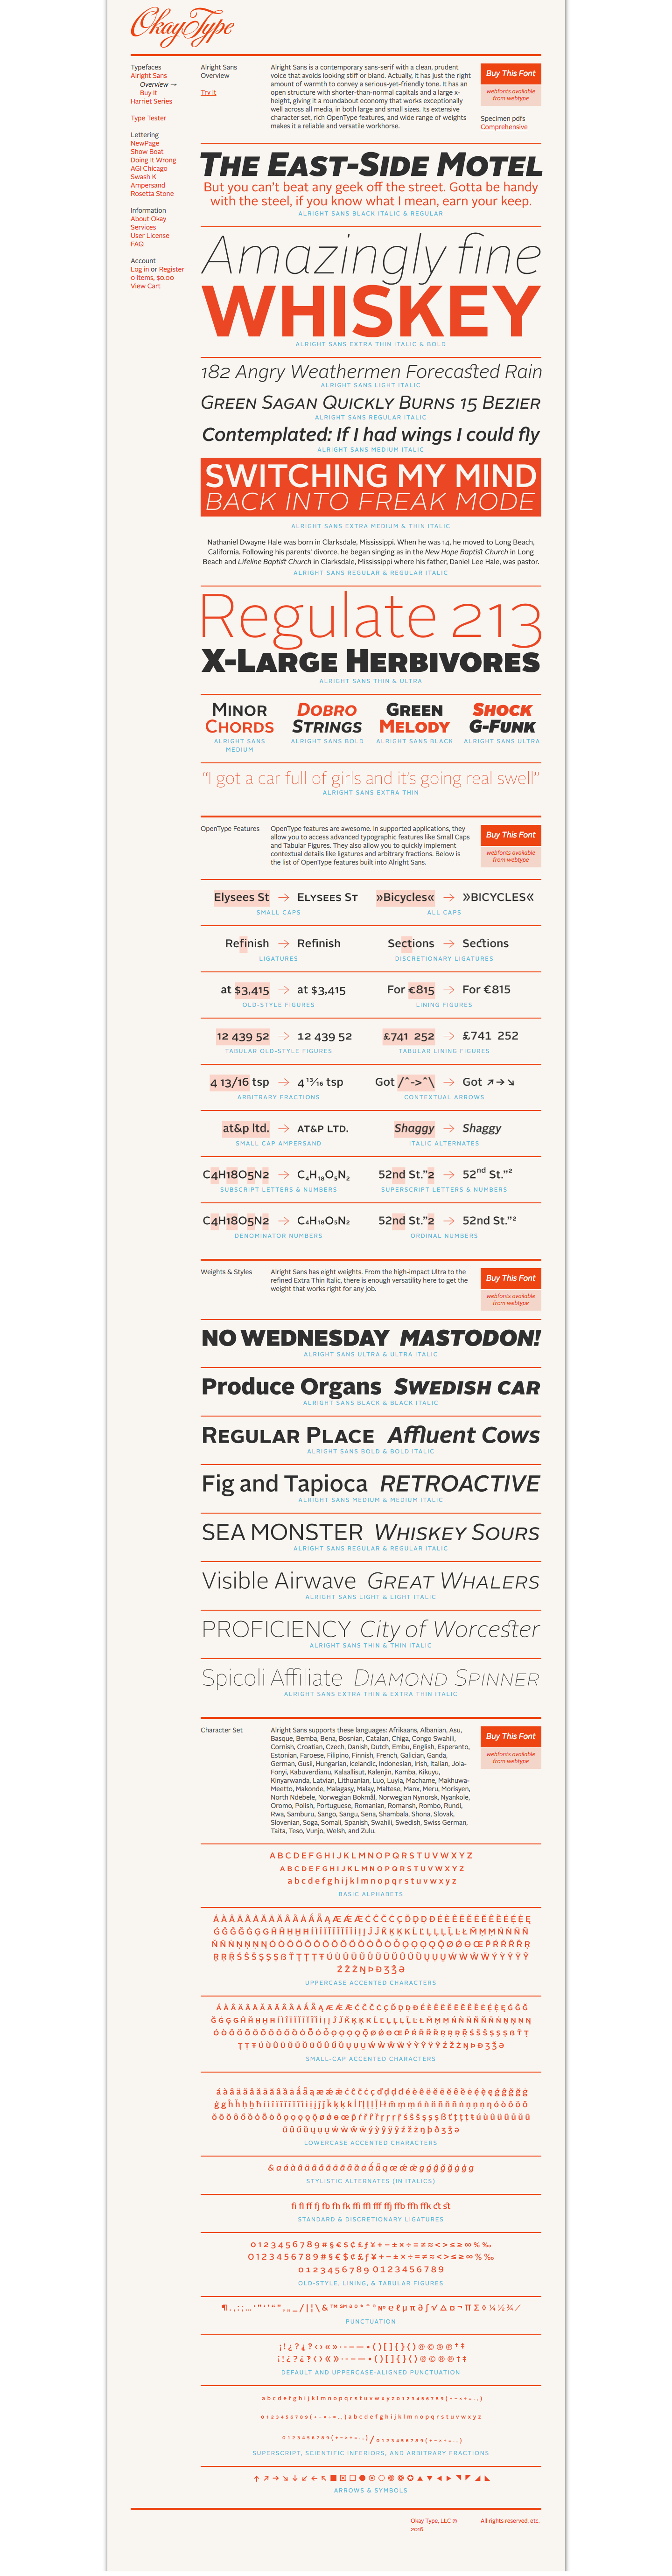The image size is (672, 2576).
Task: Open the Type Tester page
Action: (148, 118)
